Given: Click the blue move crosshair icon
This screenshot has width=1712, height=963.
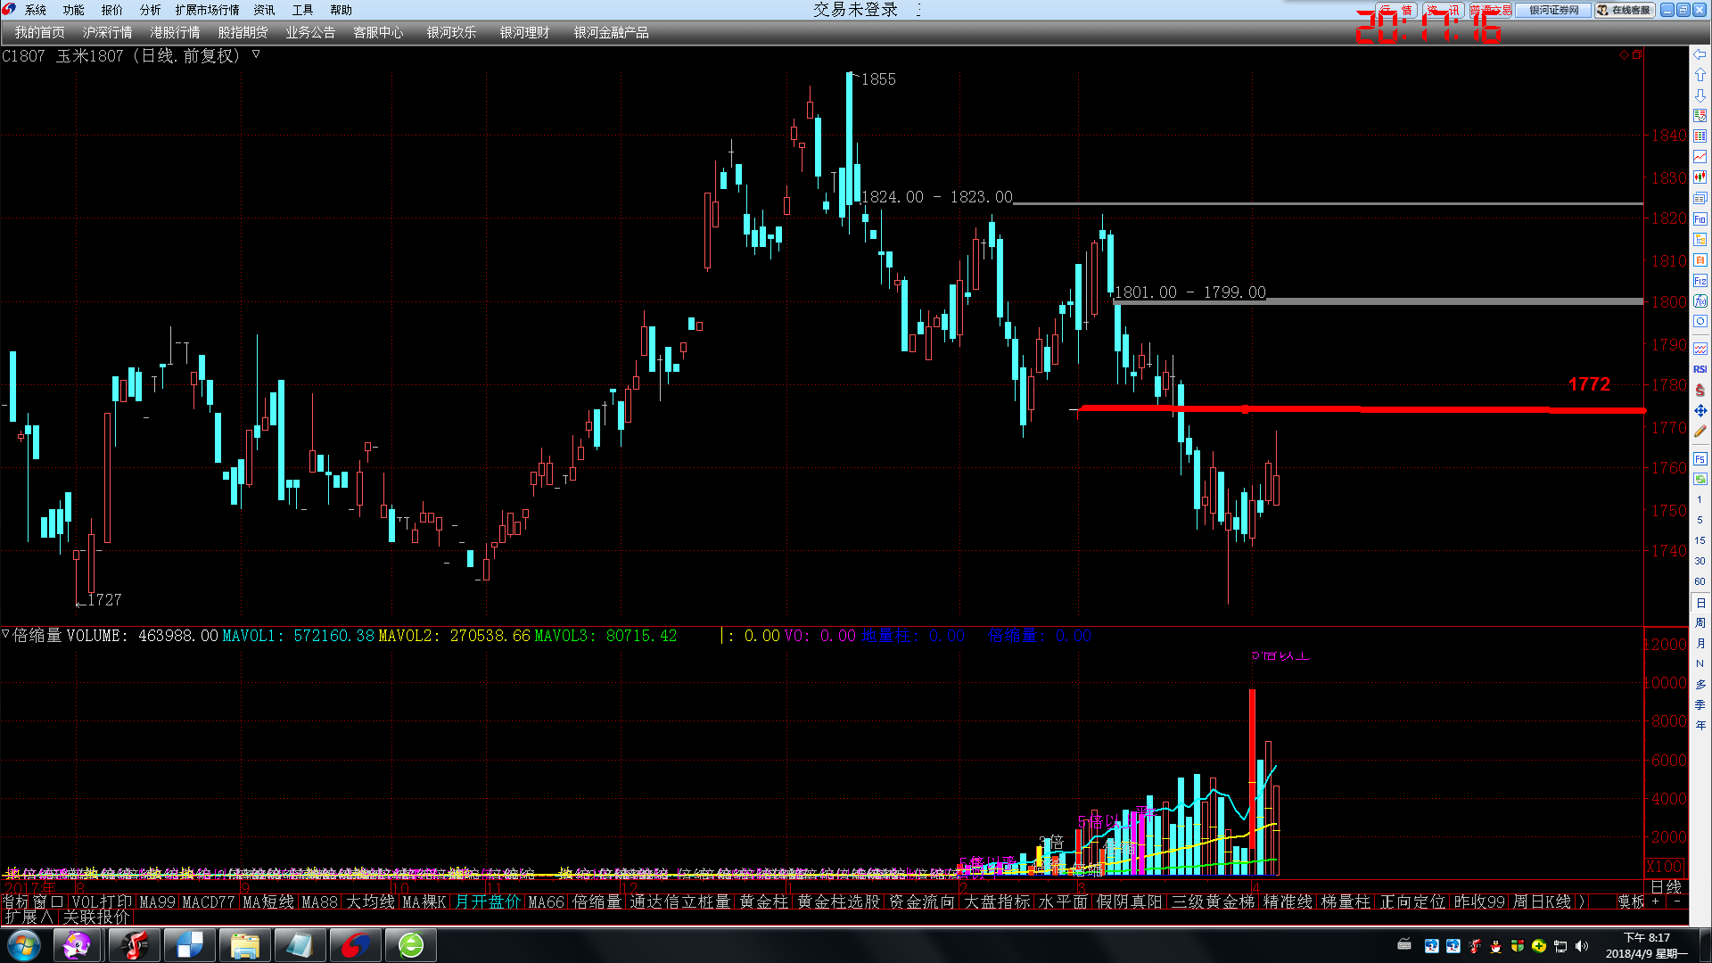Looking at the screenshot, I should pyautogui.click(x=1700, y=411).
